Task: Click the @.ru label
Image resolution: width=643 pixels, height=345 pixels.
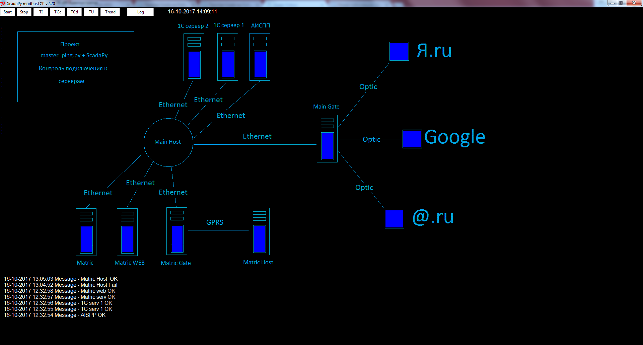Action: 433,217
